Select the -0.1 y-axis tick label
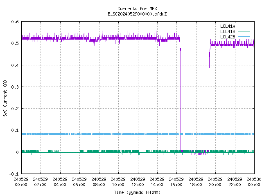The height and width of the screenshot is (196, 262). click(x=14, y=174)
